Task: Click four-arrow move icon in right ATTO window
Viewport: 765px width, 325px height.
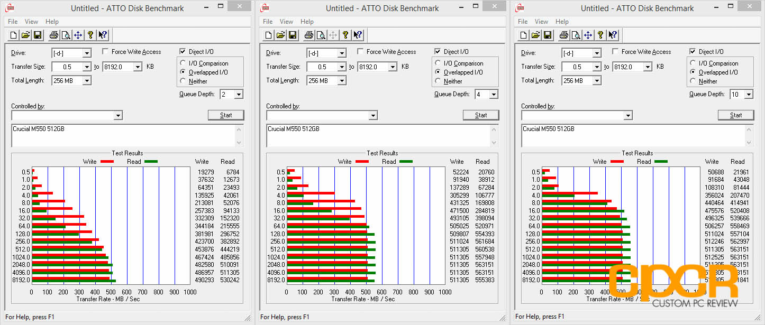Action: click(588, 35)
